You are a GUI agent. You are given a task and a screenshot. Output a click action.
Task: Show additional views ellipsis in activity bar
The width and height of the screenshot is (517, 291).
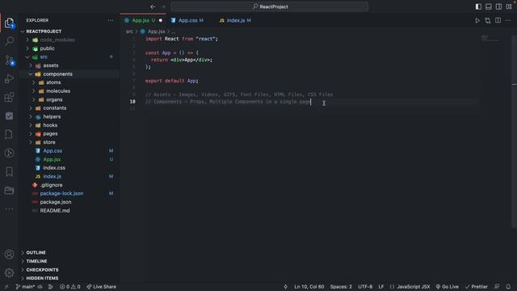click(9, 209)
